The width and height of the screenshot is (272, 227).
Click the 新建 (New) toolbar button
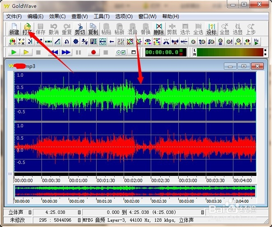(14, 29)
